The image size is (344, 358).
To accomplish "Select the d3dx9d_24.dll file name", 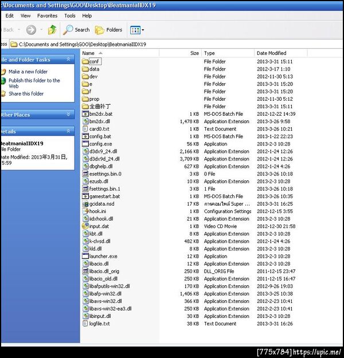I will click(x=104, y=159).
